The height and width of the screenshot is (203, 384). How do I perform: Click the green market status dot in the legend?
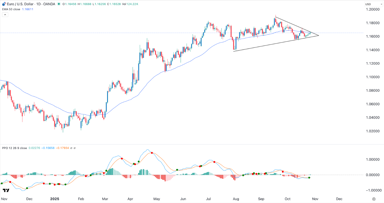tap(59, 4)
